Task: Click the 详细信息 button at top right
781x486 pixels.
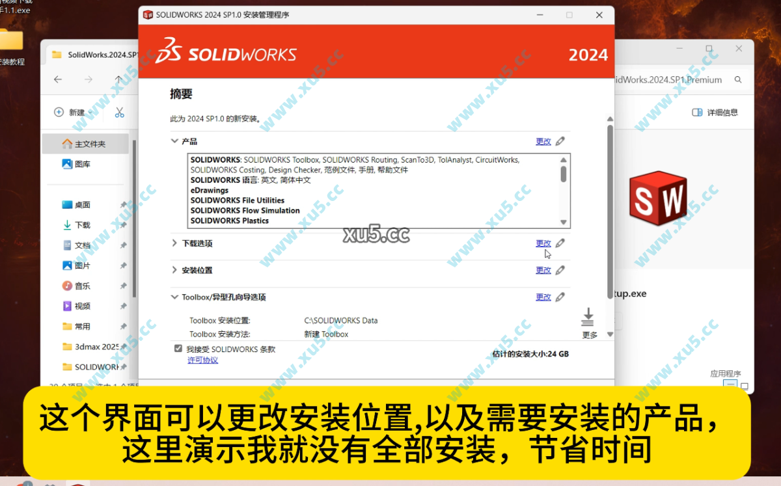Action: pos(716,112)
